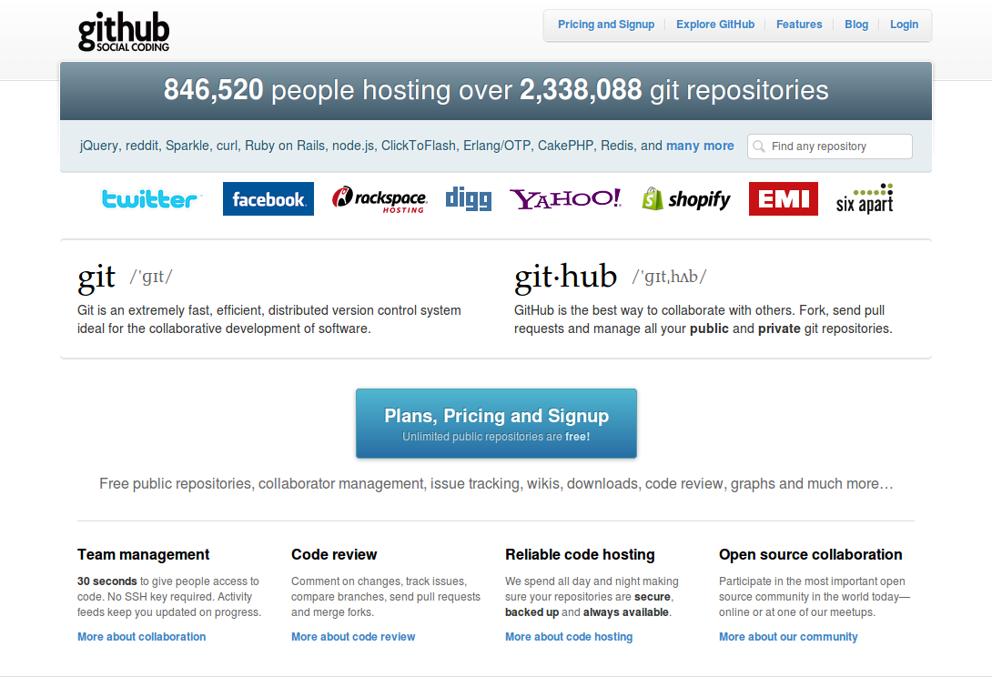Click the Find any repository field
This screenshot has width=992, height=677.
coord(830,147)
